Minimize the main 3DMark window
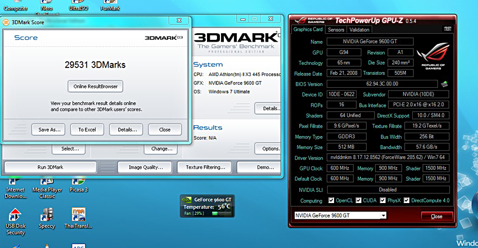 [243, 19]
